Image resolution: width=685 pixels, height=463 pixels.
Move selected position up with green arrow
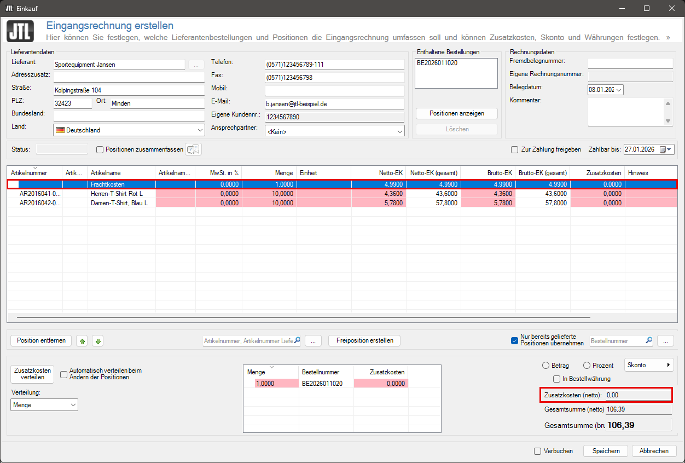82,341
